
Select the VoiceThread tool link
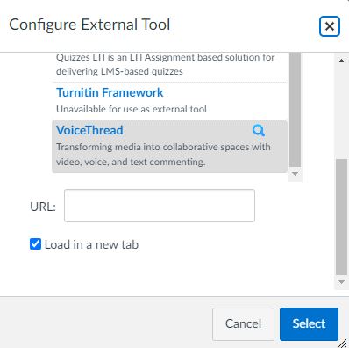point(89,130)
